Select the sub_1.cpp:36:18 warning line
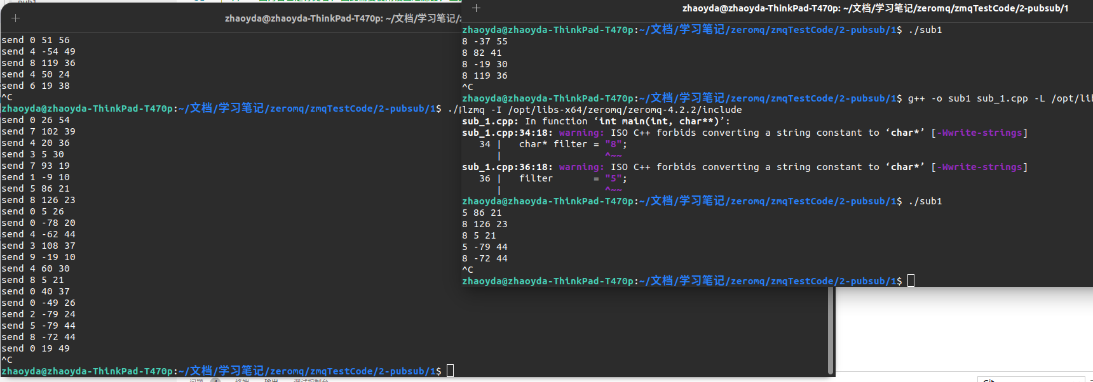The image size is (1093, 382). tap(743, 167)
